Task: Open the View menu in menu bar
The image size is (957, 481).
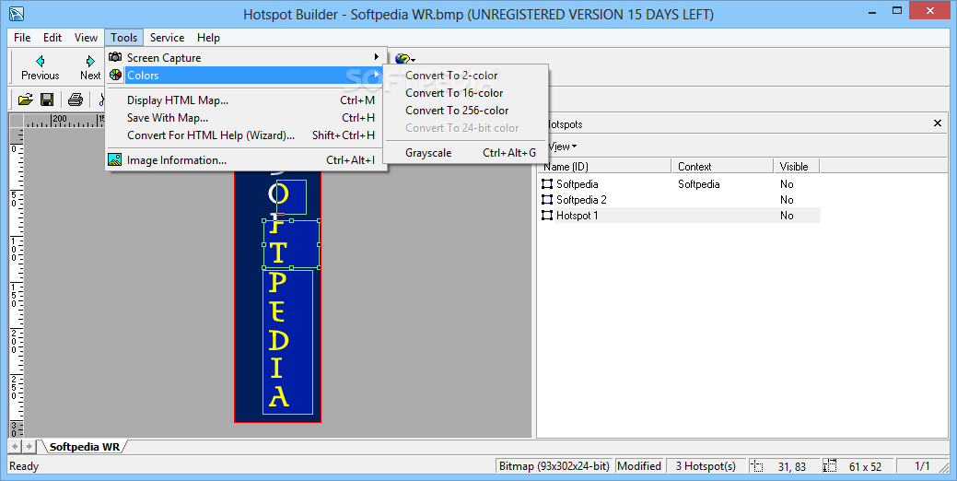Action: pyautogui.click(x=86, y=38)
